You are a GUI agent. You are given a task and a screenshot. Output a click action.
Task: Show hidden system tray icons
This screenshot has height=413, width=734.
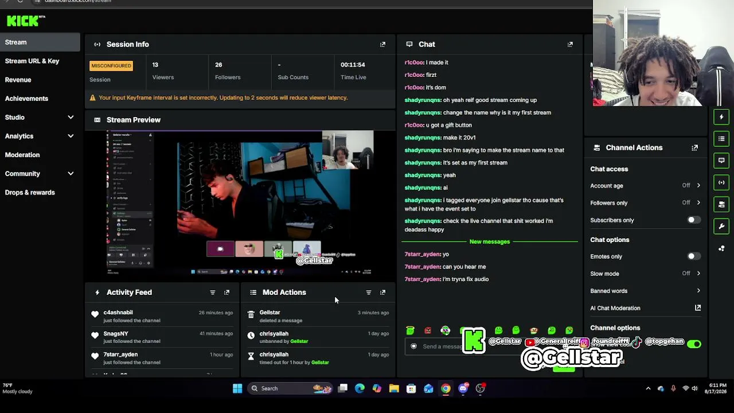click(x=648, y=388)
